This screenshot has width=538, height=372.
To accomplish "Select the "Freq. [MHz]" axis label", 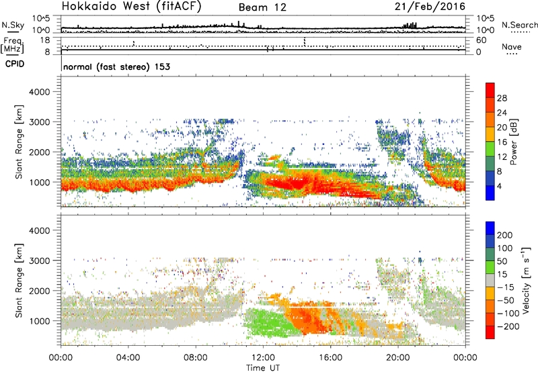I will pyautogui.click(x=12, y=46).
